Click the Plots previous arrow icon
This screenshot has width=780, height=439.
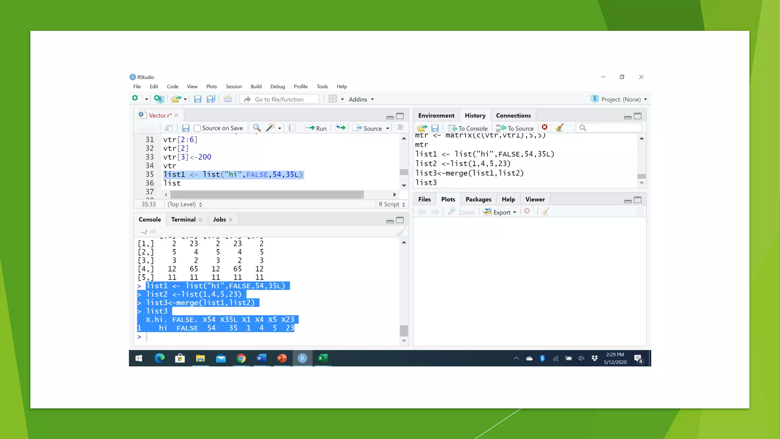pyautogui.click(x=422, y=212)
